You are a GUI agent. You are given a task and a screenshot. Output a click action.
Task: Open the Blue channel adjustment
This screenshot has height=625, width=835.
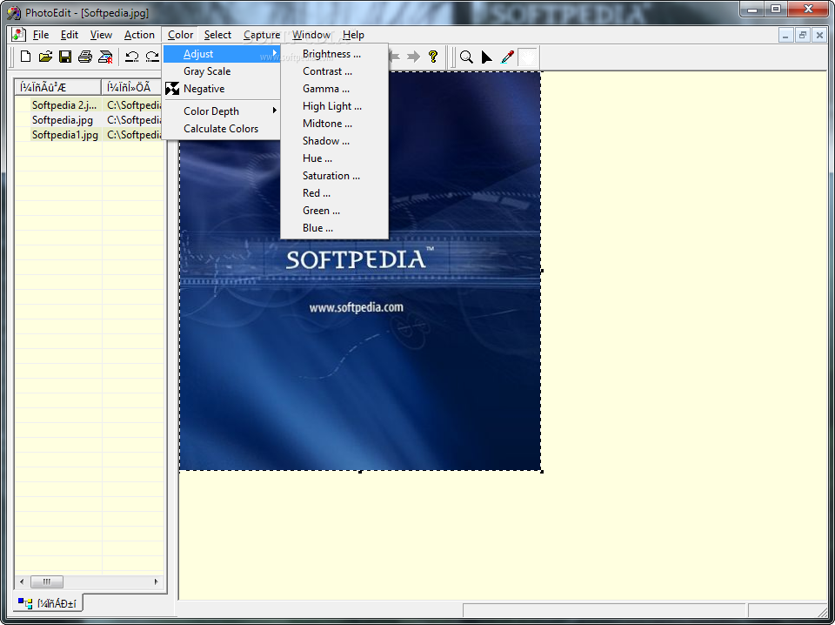[334, 227]
